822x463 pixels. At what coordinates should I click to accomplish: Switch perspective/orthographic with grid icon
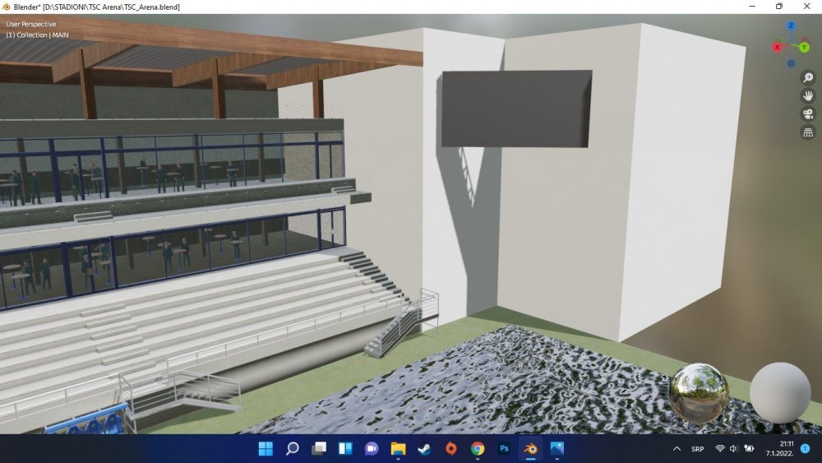click(808, 132)
